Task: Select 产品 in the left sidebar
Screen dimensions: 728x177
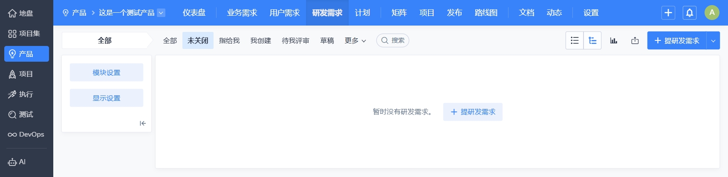Action: pyautogui.click(x=26, y=54)
